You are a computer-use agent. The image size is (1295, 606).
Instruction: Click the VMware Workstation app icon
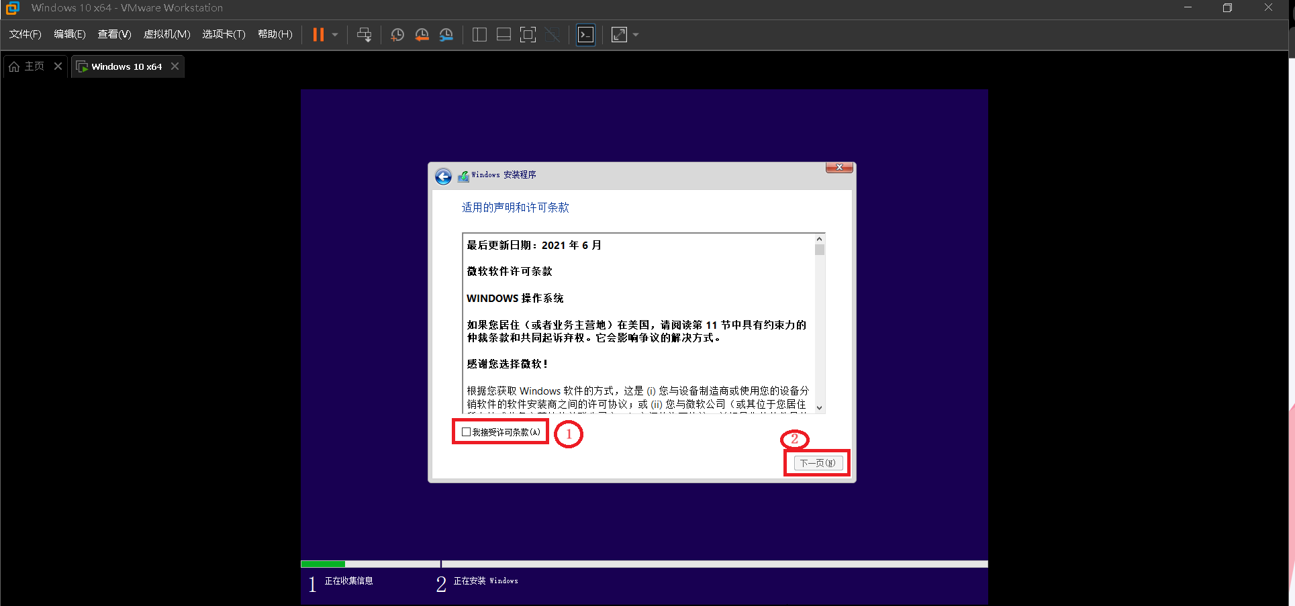click(x=12, y=8)
